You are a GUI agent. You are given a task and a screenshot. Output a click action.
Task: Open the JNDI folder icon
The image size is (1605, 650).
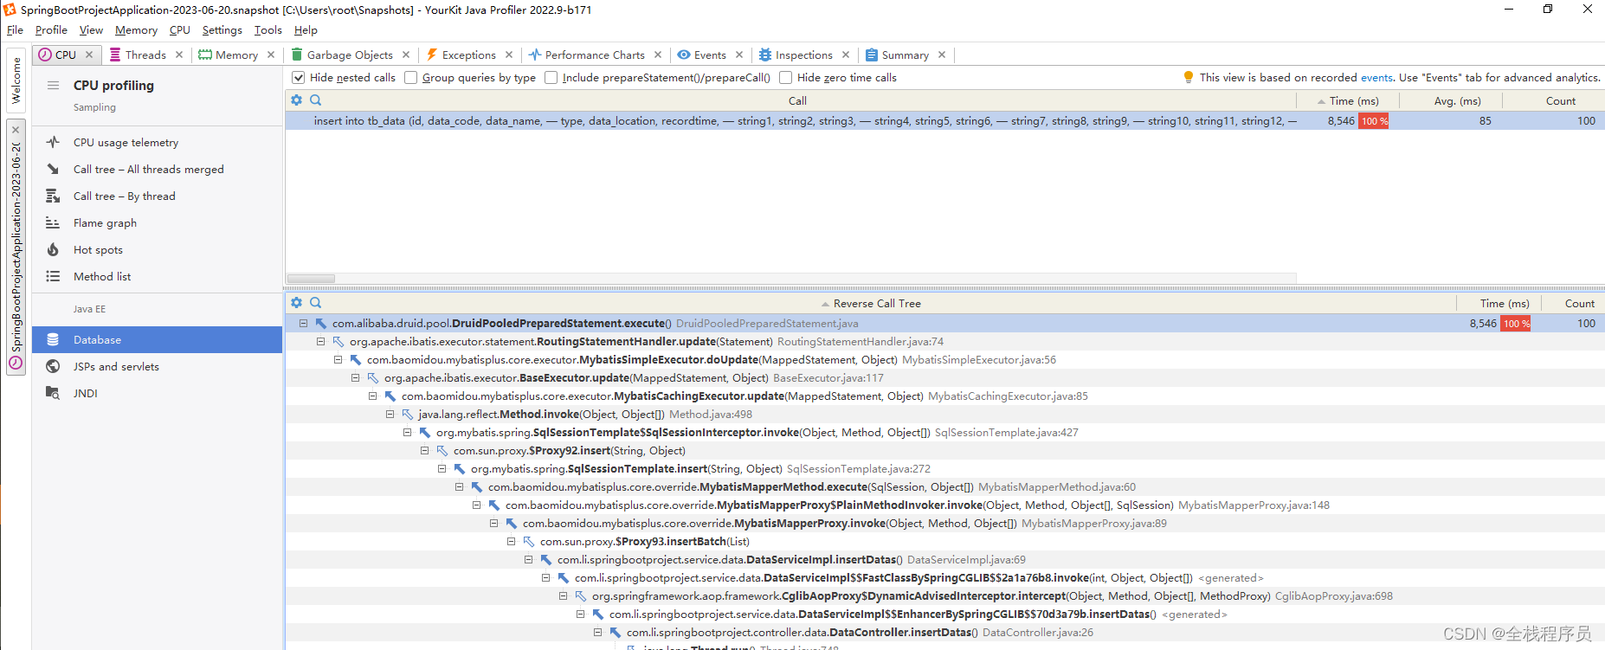[x=53, y=393]
